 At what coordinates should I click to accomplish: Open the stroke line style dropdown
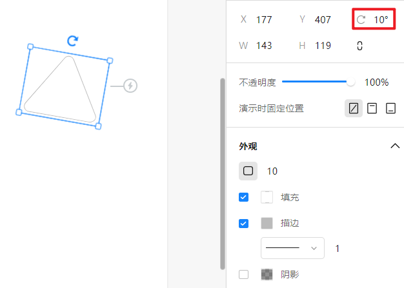tap(292, 248)
